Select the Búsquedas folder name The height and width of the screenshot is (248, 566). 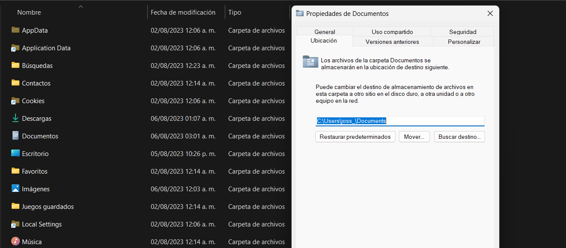pos(37,66)
